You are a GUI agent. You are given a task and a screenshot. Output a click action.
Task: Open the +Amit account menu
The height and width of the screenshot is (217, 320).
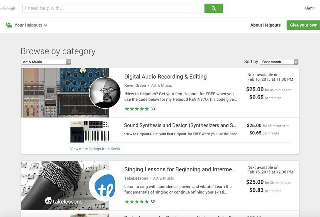pyautogui.click(x=309, y=8)
